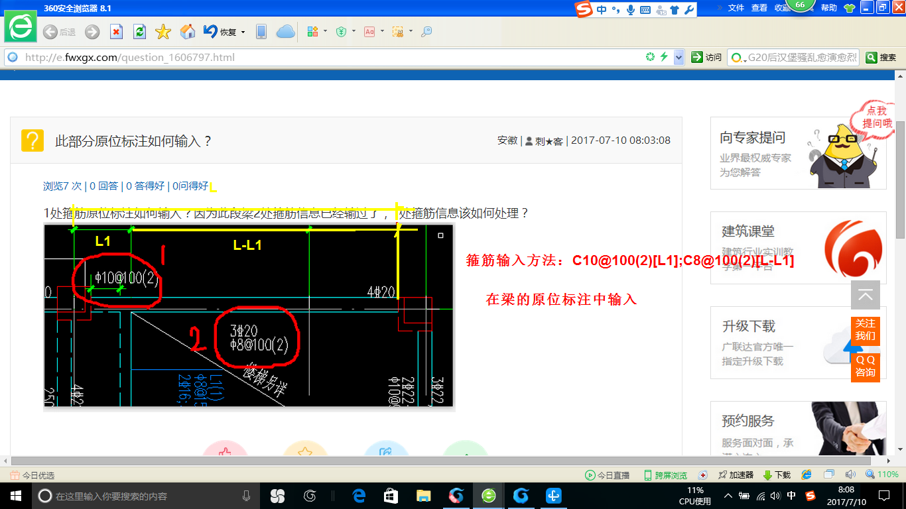Open the dropdown arrow beside 恢复
Screen dimensions: 906x509
[243, 32]
